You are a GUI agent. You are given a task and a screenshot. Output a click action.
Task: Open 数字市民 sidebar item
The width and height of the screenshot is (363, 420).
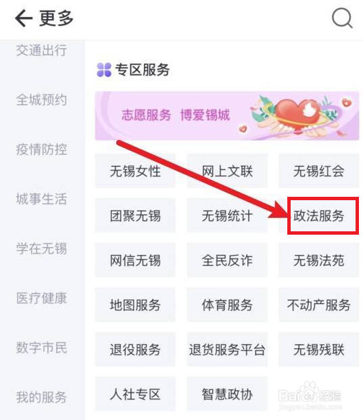pyautogui.click(x=41, y=348)
